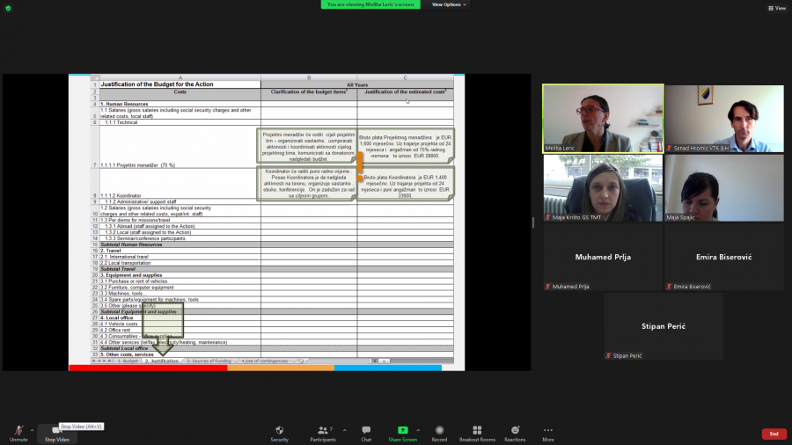Switch to 4. Use of contingencies tab

pyautogui.click(x=265, y=361)
